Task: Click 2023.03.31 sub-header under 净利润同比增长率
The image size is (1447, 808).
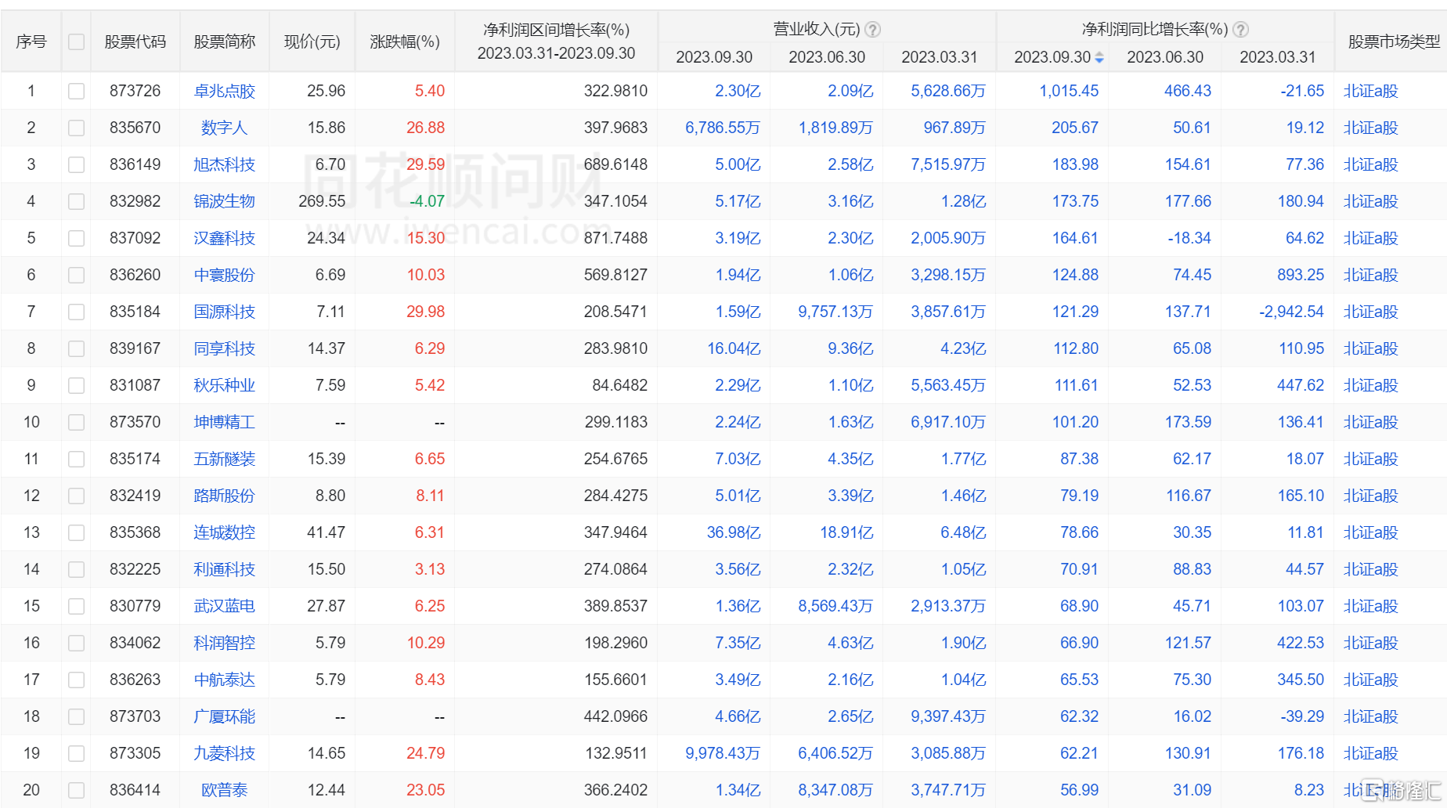Action: tap(1278, 57)
